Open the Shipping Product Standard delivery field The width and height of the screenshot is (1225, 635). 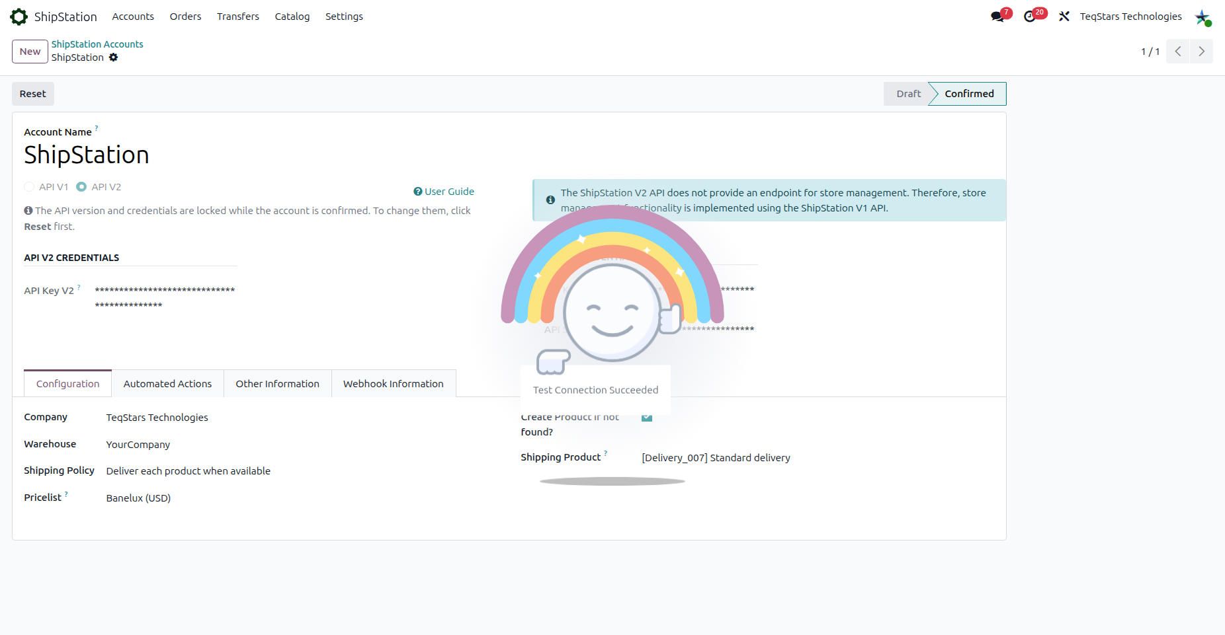click(716, 458)
